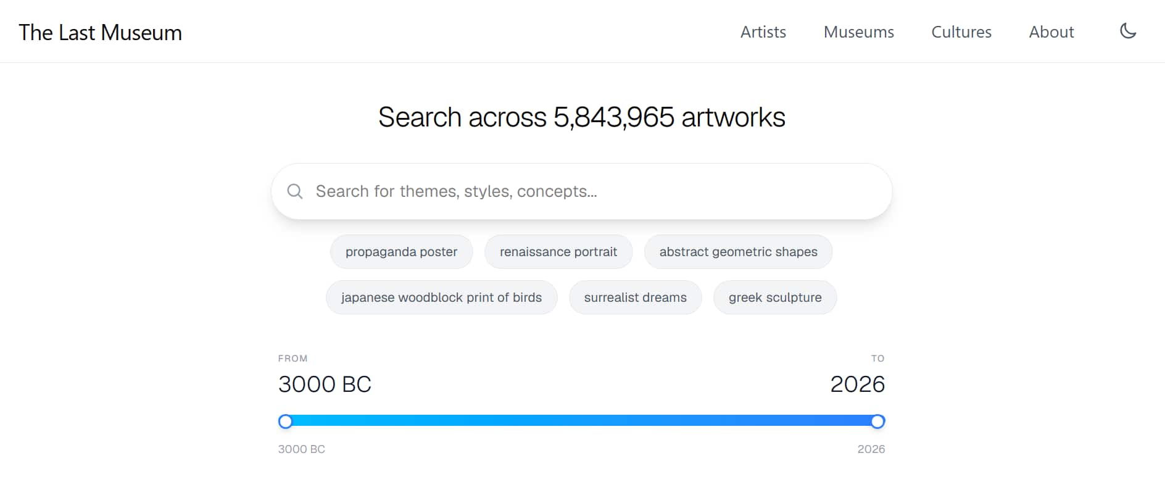Choose the surrealist dreams suggestion
This screenshot has width=1165, height=503.
click(636, 297)
